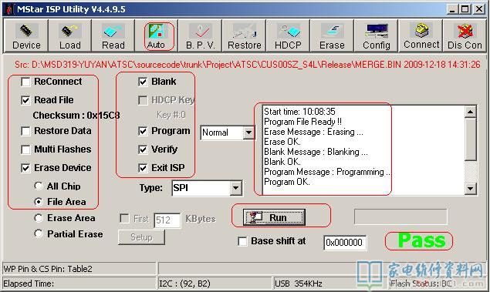Open the Auto programming icon
Image resolution: width=490 pixels, height=292 pixels.
pyautogui.click(x=157, y=35)
